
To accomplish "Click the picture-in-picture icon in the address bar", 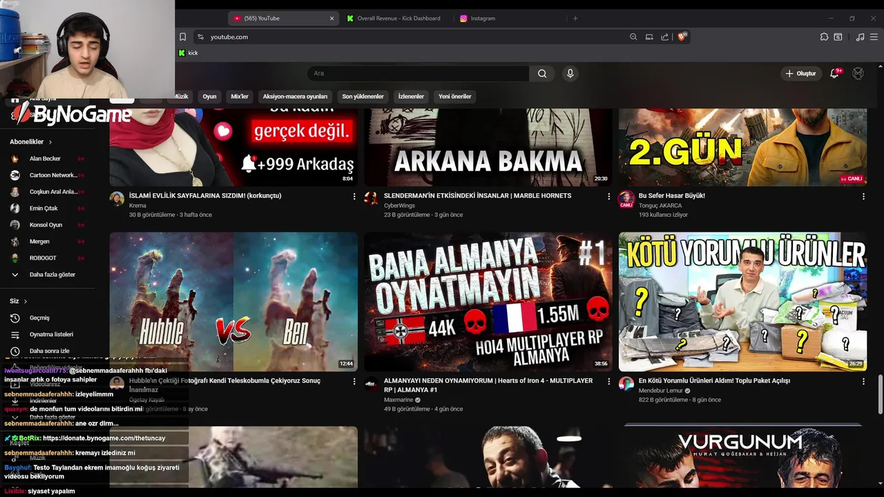I will [649, 37].
